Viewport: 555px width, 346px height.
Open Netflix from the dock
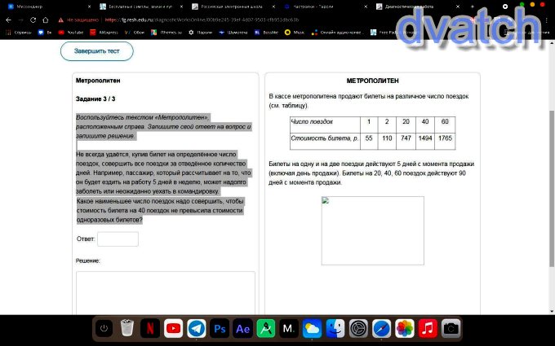pyautogui.click(x=150, y=328)
